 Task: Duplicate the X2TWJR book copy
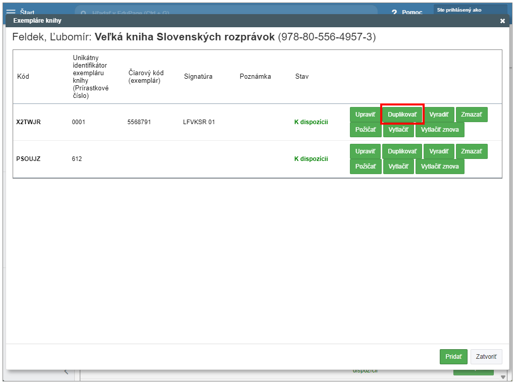(x=402, y=115)
